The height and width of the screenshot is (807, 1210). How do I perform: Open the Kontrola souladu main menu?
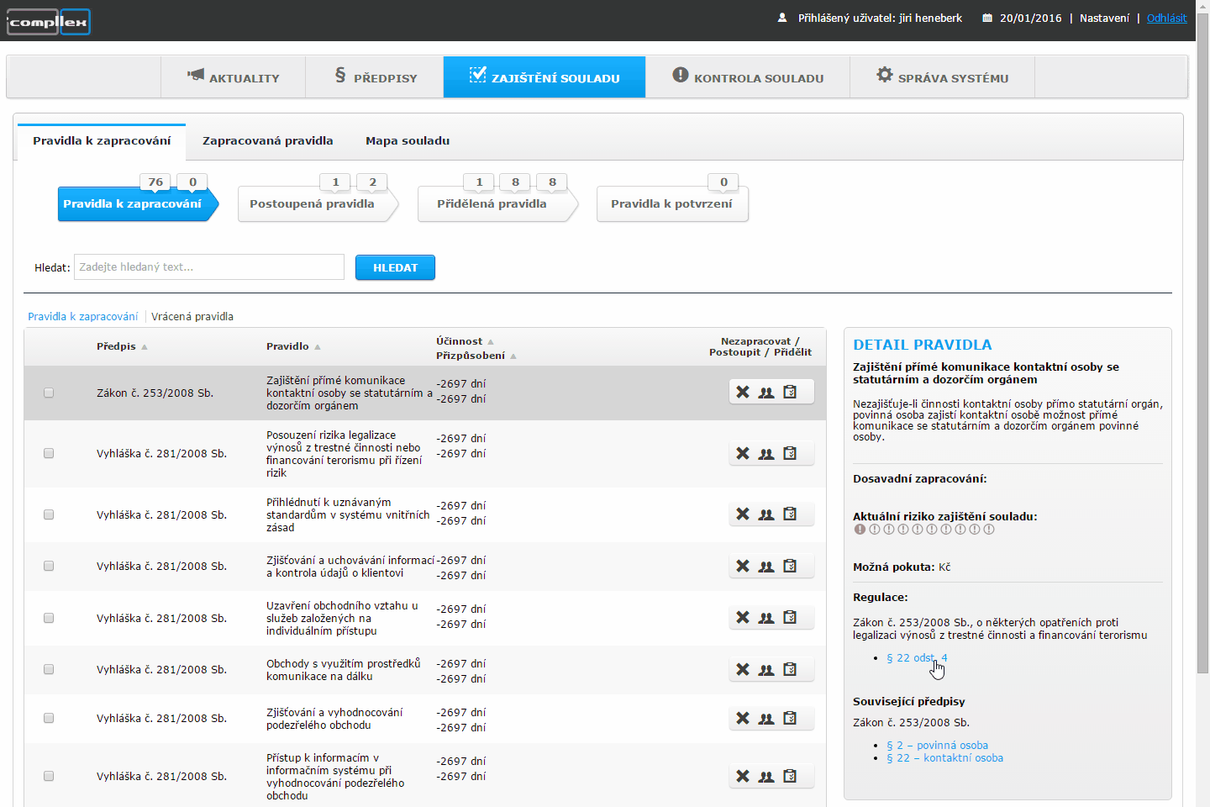coord(748,77)
